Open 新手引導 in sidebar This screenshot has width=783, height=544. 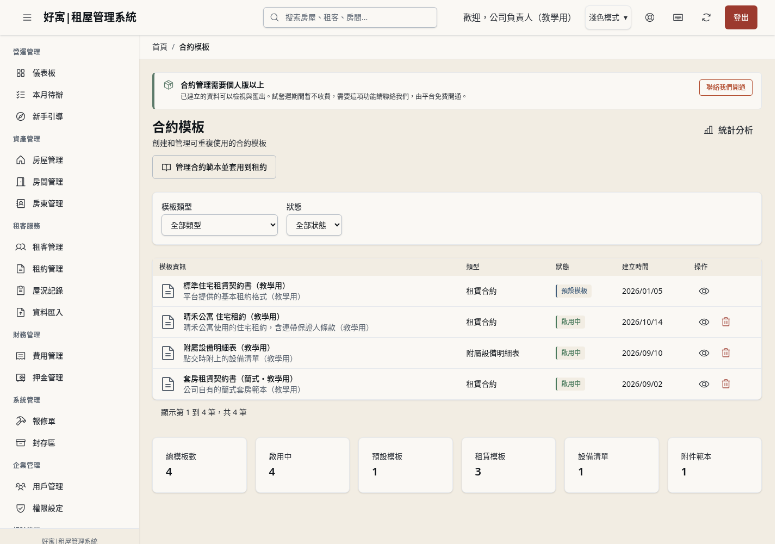(x=70, y=116)
